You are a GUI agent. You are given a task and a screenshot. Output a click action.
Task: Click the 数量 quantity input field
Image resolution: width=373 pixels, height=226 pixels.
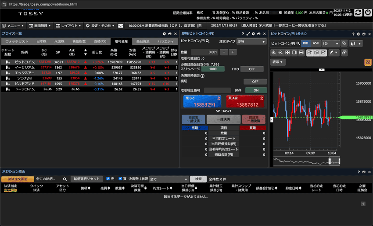coord(204,52)
